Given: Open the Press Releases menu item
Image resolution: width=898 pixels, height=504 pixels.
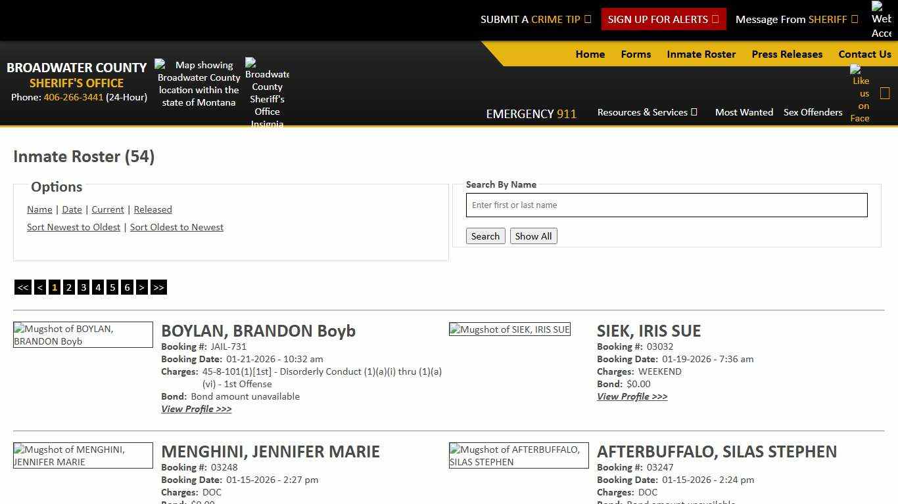Looking at the screenshot, I should [x=787, y=54].
